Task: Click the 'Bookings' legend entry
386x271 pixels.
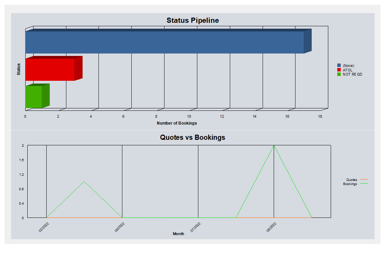Action: click(350, 184)
